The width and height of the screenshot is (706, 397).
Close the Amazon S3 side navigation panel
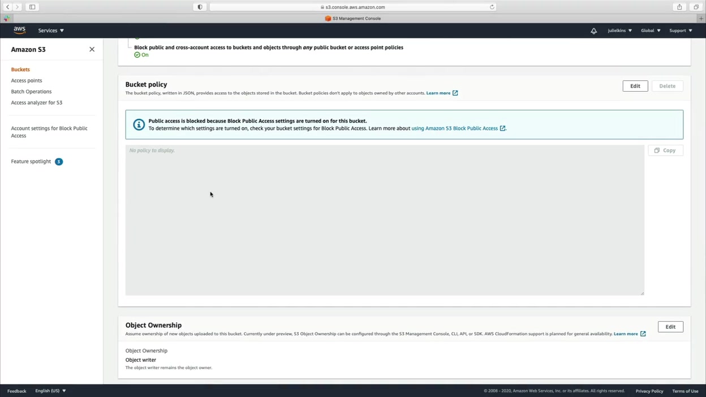point(92,49)
